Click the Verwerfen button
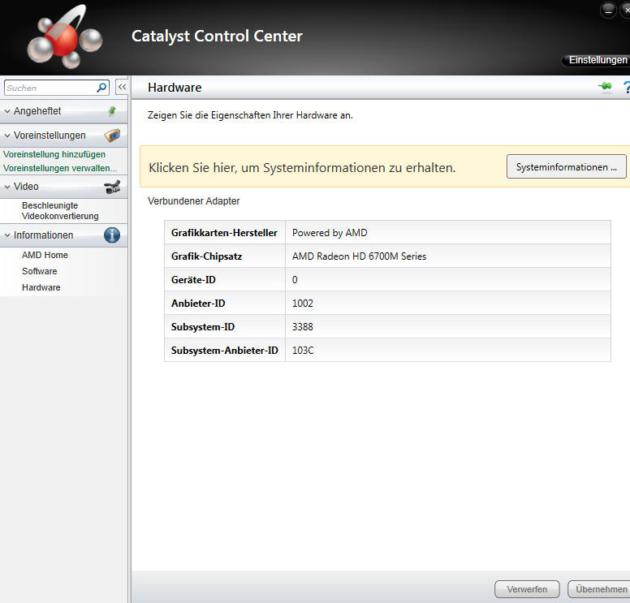 [x=527, y=589]
